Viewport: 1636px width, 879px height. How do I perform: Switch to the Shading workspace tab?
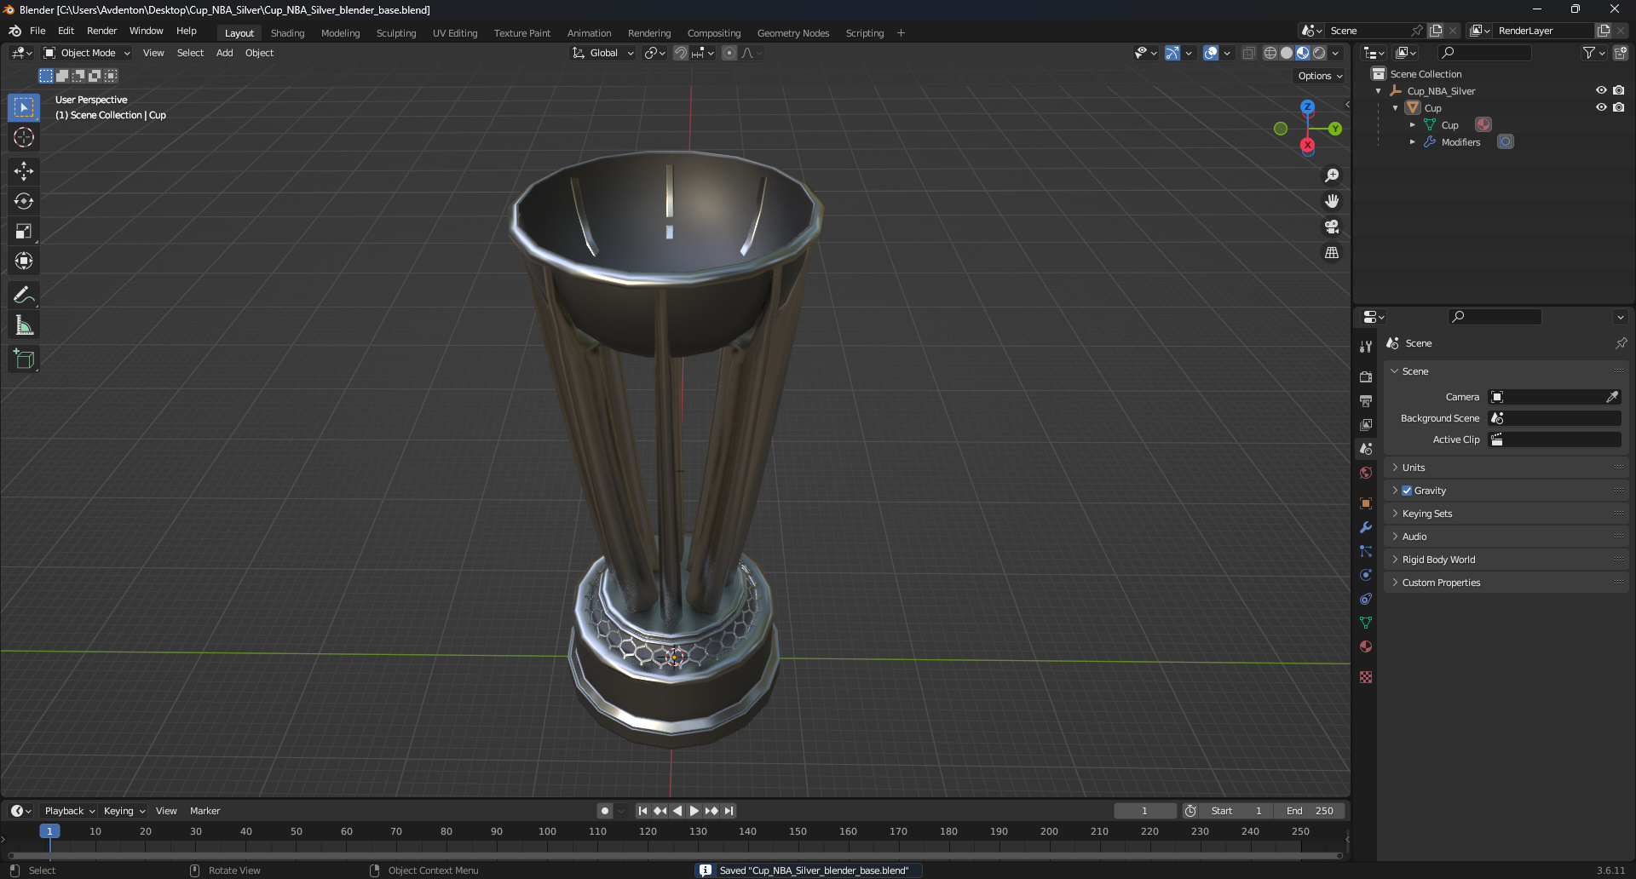point(287,33)
